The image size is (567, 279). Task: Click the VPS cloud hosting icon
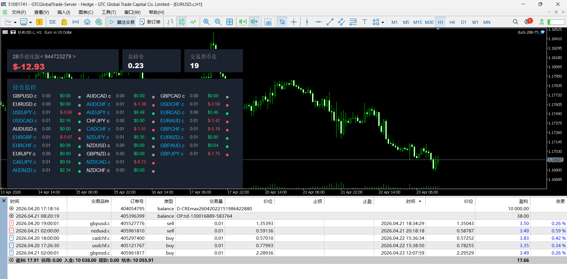coord(87,22)
